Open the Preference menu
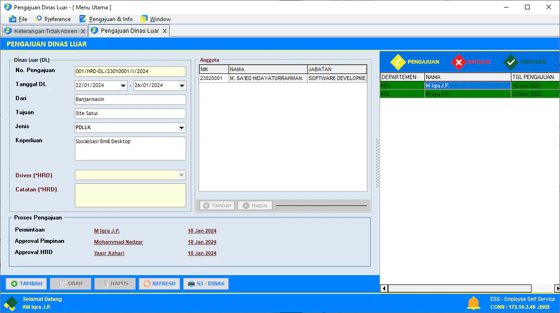 pyautogui.click(x=53, y=19)
